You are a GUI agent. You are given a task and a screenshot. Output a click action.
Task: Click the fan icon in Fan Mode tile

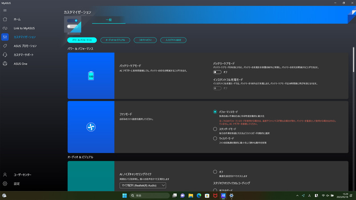pos(91,127)
